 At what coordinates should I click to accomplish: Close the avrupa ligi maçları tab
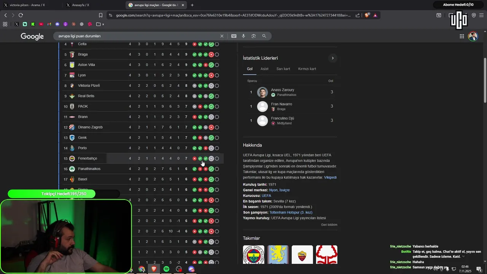pyautogui.click(x=183, y=5)
